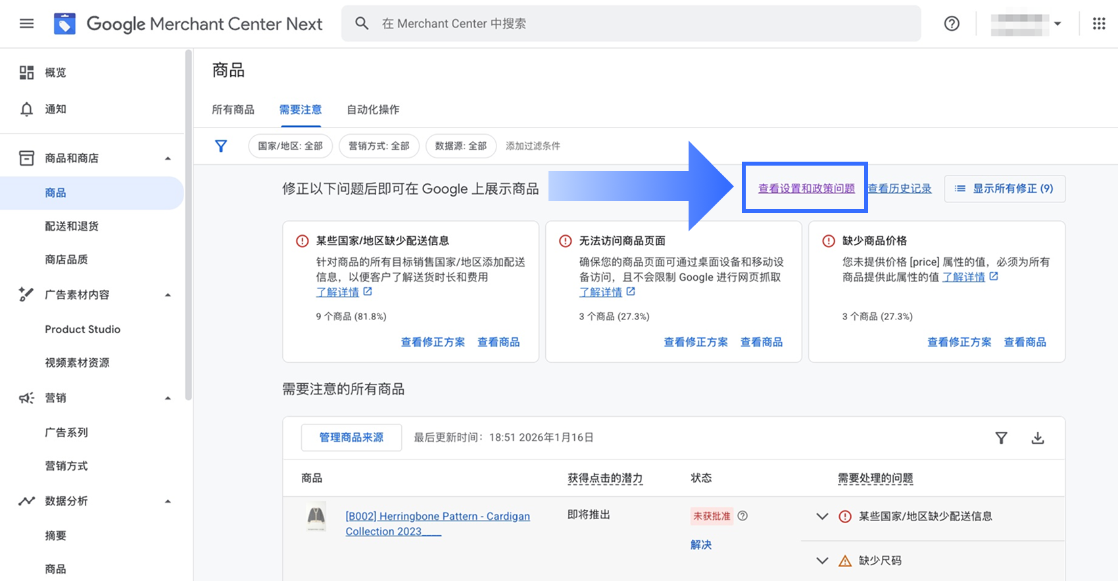This screenshot has height=581, width=1118.
Task: Click the blue filter funnel icon
Action: 221,146
